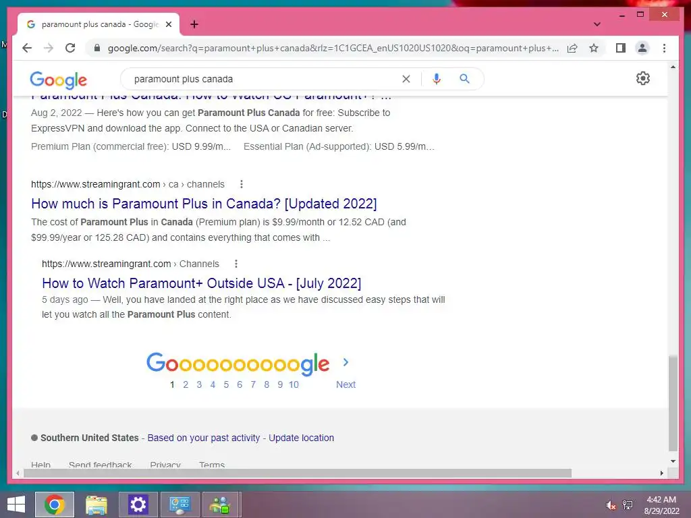The image size is (691, 518).
Task: Open Google quick settings gear
Action: point(642,78)
